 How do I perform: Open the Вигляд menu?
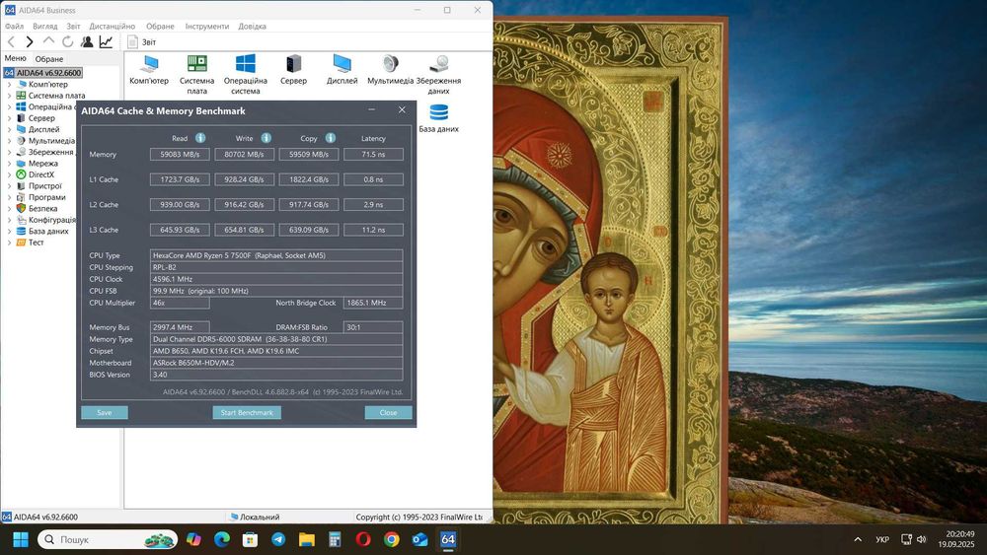pyautogui.click(x=44, y=27)
